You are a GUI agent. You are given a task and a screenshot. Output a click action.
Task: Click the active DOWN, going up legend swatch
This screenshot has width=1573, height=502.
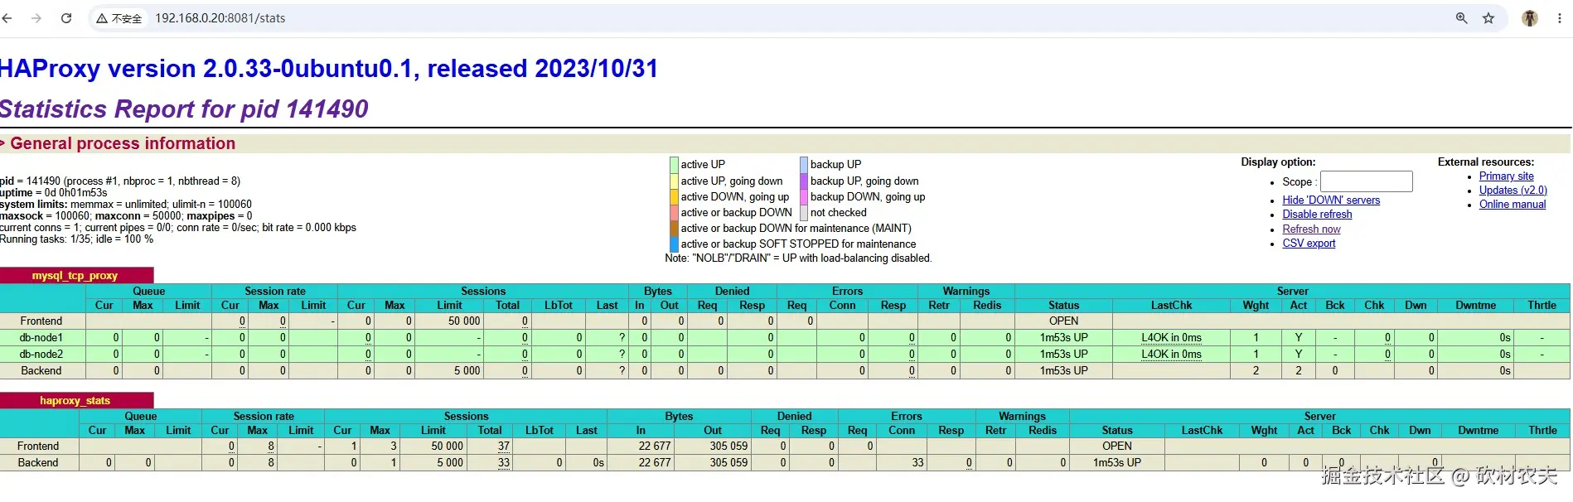click(x=674, y=197)
